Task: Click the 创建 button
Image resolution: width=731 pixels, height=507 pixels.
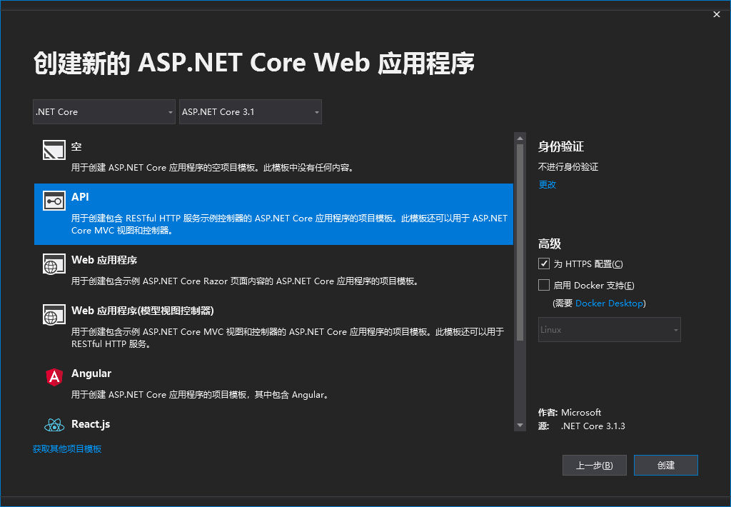Action: point(665,465)
